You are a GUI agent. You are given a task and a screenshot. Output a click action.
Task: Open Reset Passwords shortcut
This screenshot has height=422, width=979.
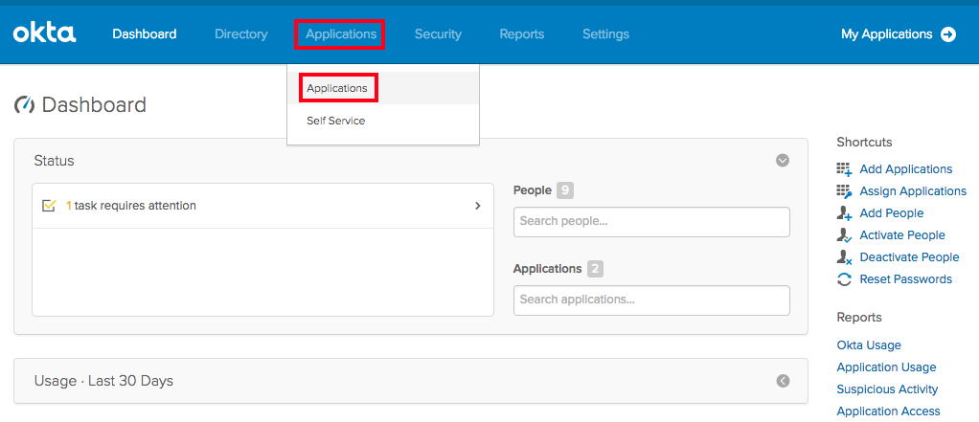[x=906, y=279]
